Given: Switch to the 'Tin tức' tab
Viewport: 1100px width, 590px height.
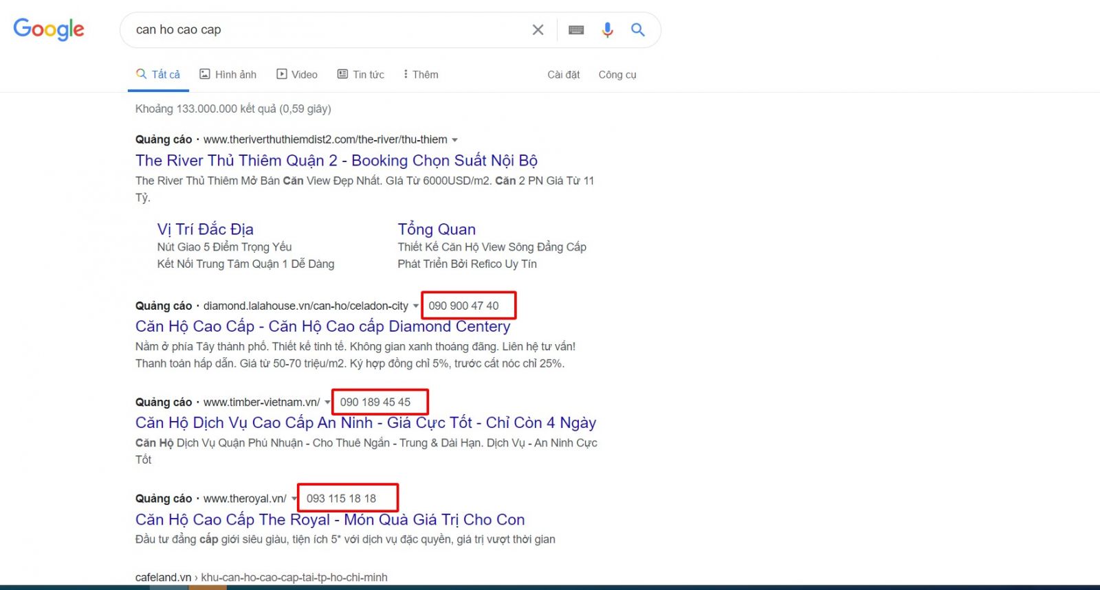Looking at the screenshot, I should pyautogui.click(x=360, y=74).
